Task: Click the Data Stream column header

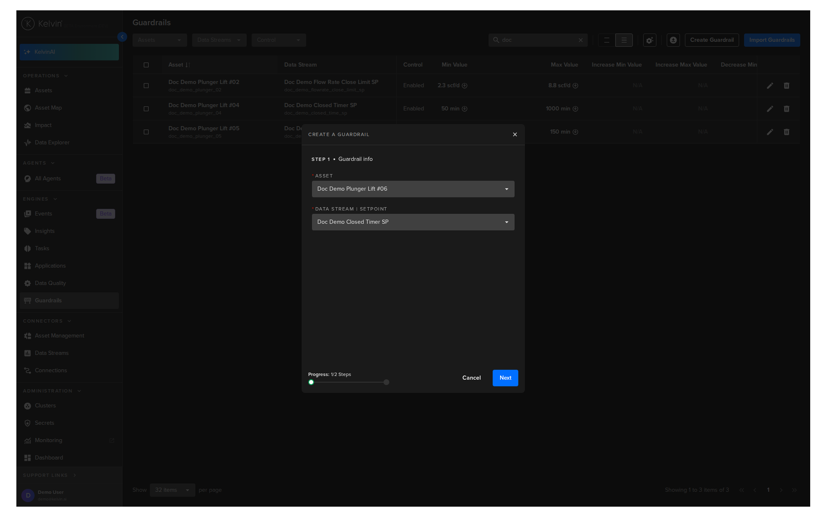Action: 300,65
